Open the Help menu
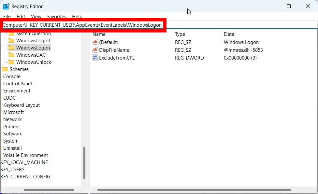This screenshot has width=318, height=194. tap(77, 16)
